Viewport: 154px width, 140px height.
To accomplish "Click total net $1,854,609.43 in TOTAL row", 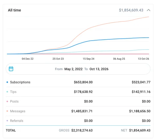I will click(x=140, y=130).
